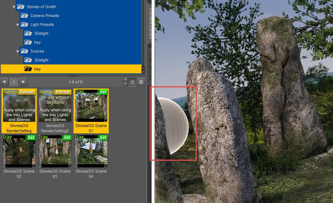The image size is (333, 203).
Task: Open the Camera Presets folder
Action: 45,16
